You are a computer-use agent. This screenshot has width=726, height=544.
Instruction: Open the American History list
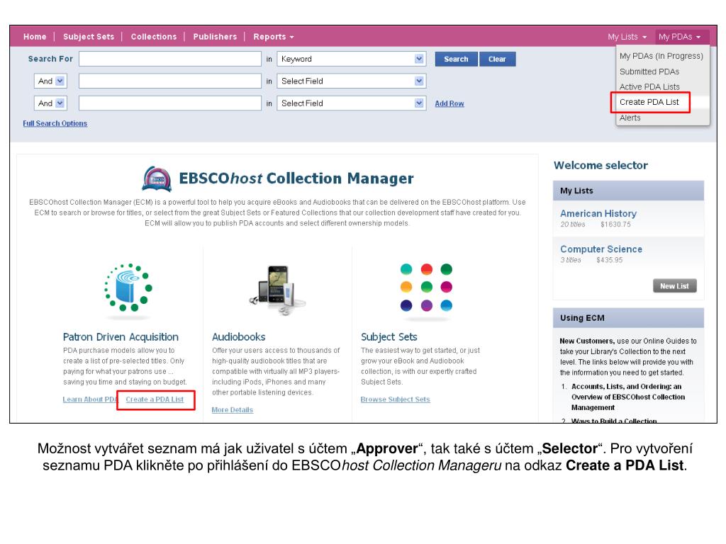[598, 214]
